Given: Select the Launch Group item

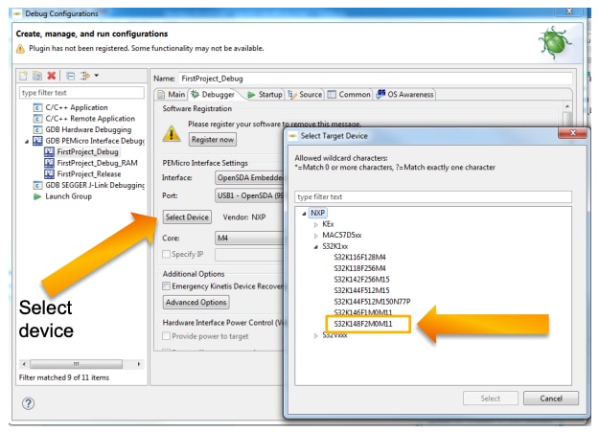Looking at the screenshot, I should click(x=72, y=195).
